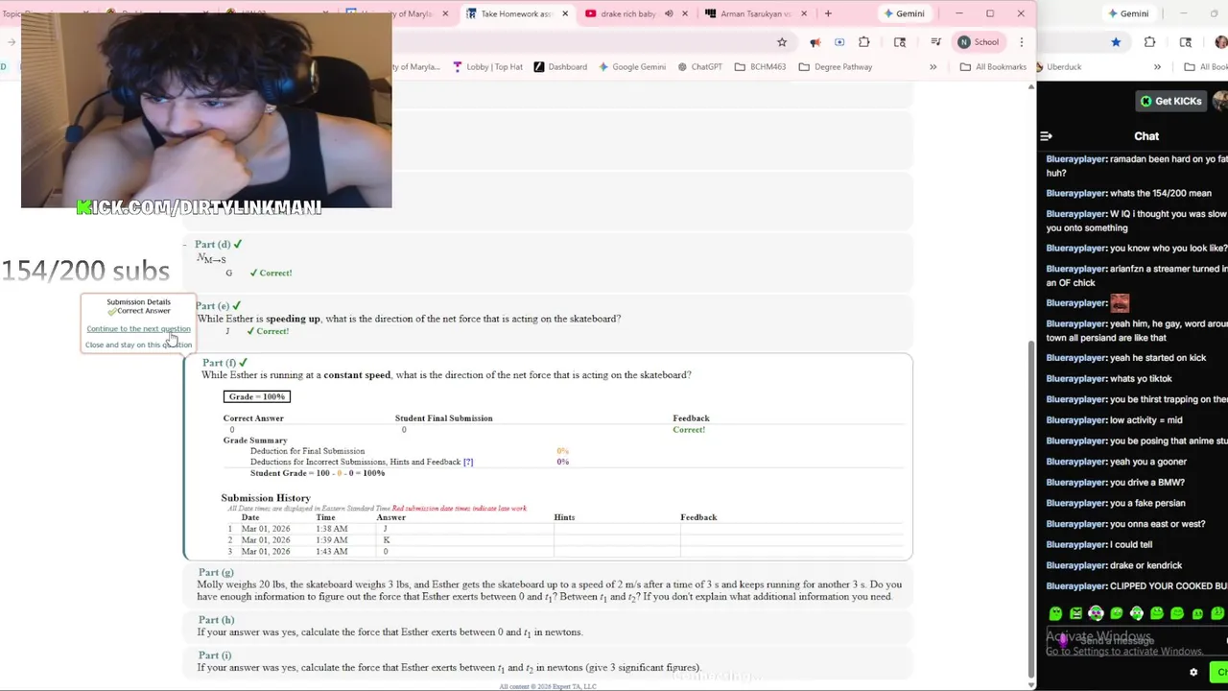The height and width of the screenshot is (691, 1228).
Task: Open a new tab with plus icon
Action: click(x=828, y=13)
